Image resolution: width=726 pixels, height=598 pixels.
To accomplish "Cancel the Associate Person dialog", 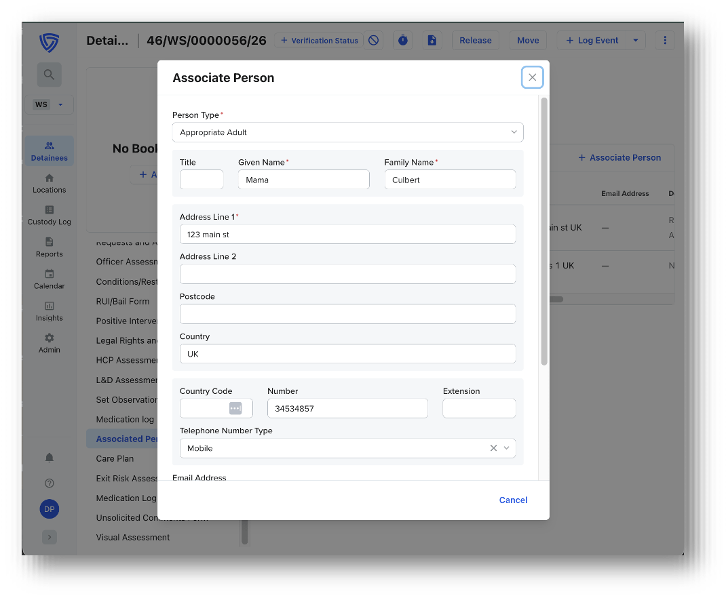I will point(513,500).
